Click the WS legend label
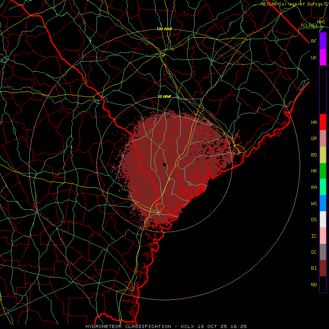The height and width of the screenshot is (329, 329). [x=314, y=203]
